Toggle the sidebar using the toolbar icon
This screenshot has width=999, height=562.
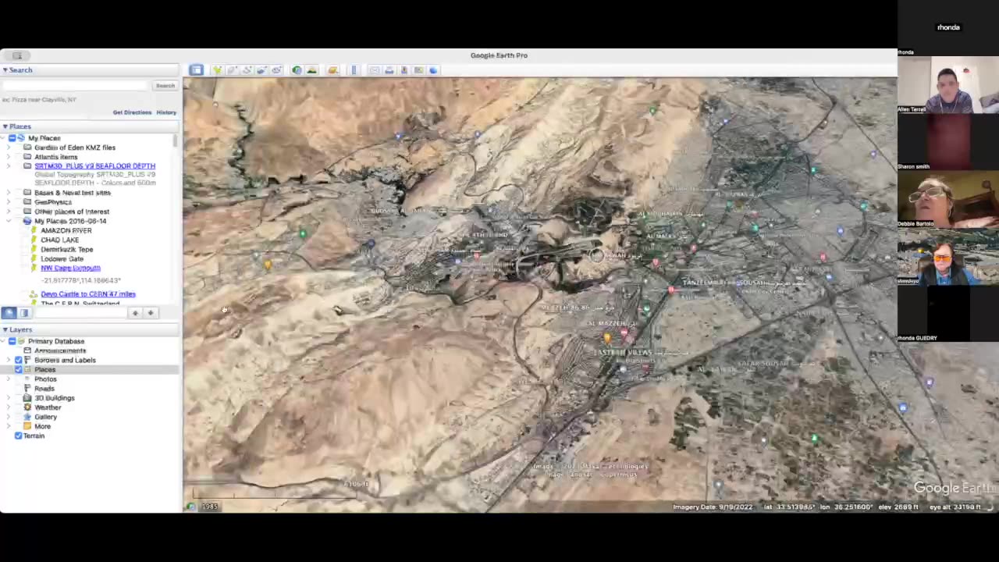tap(196, 70)
